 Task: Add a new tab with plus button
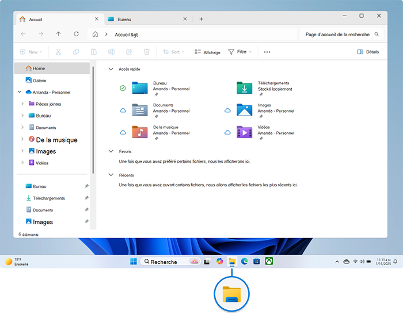201,19
